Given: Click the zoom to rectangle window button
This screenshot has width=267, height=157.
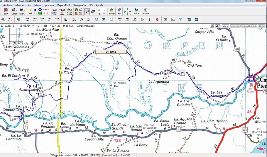Looking at the screenshot, I should (57, 20).
